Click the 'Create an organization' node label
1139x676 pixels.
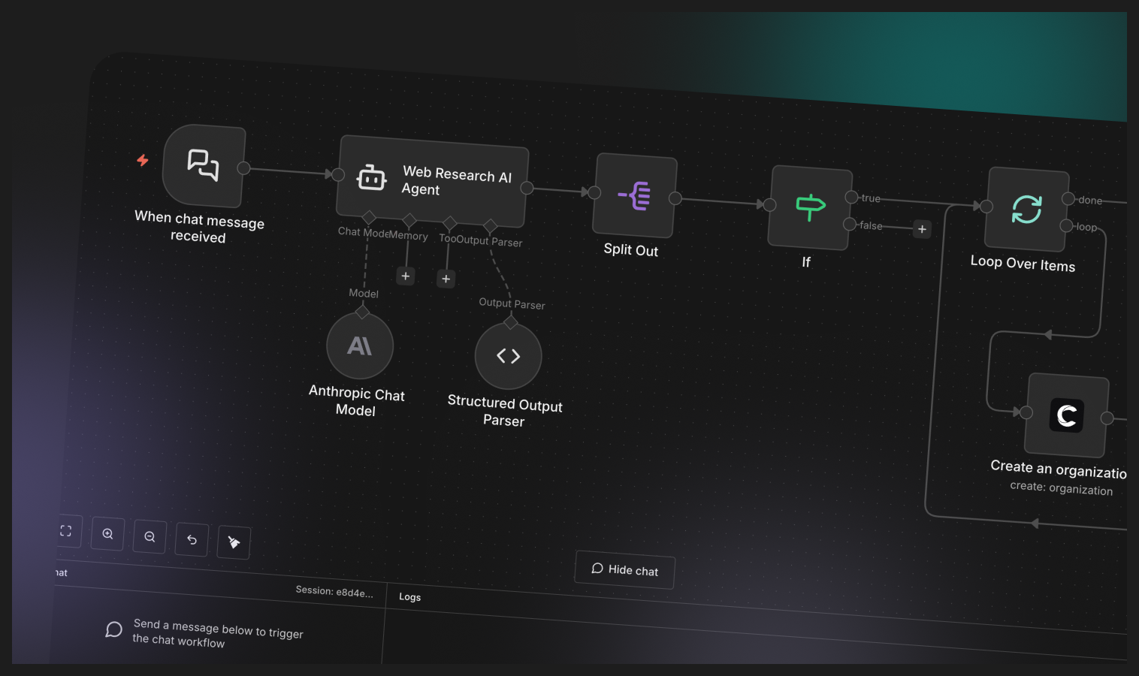click(x=1059, y=469)
